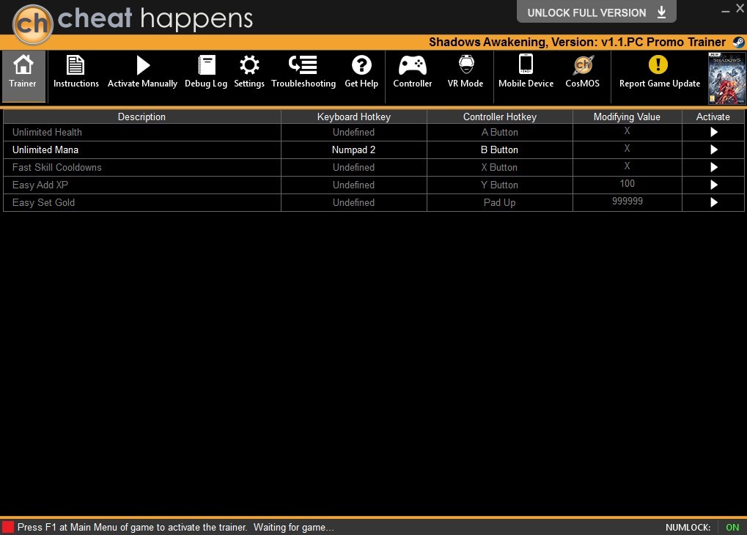Click Description column header

click(x=142, y=117)
